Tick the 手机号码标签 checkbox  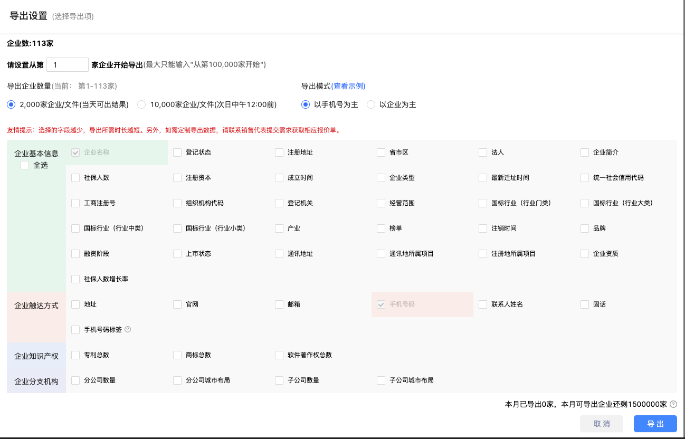click(75, 330)
